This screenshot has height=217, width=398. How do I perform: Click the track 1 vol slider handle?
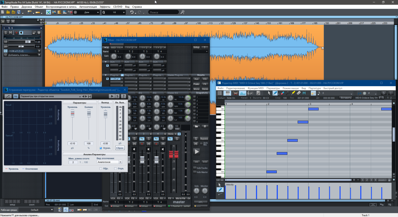[x=28, y=42]
